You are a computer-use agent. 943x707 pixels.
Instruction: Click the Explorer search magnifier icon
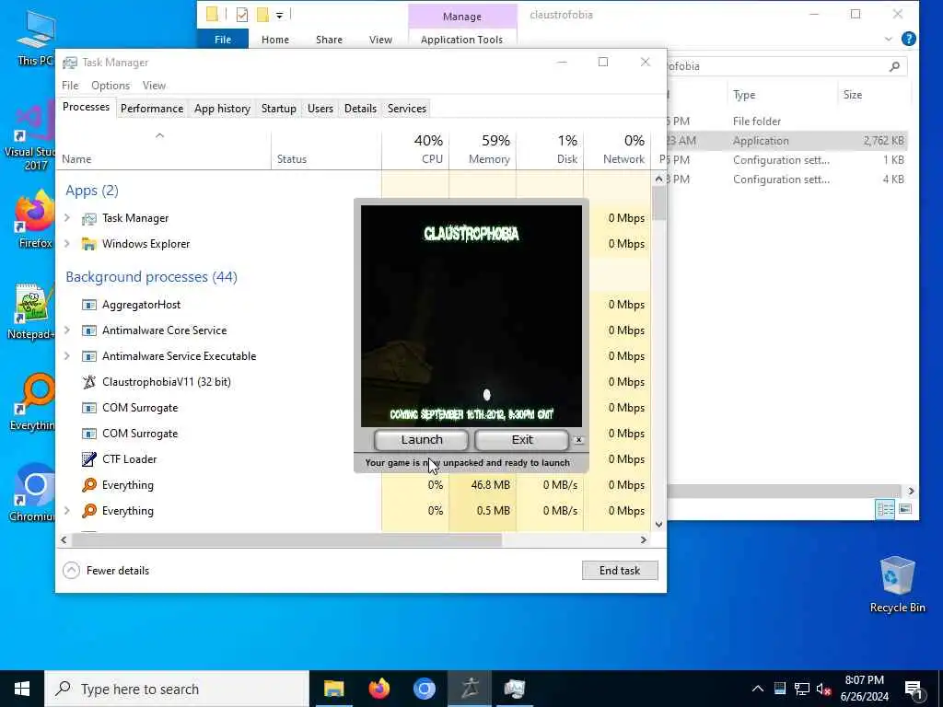(x=894, y=66)
